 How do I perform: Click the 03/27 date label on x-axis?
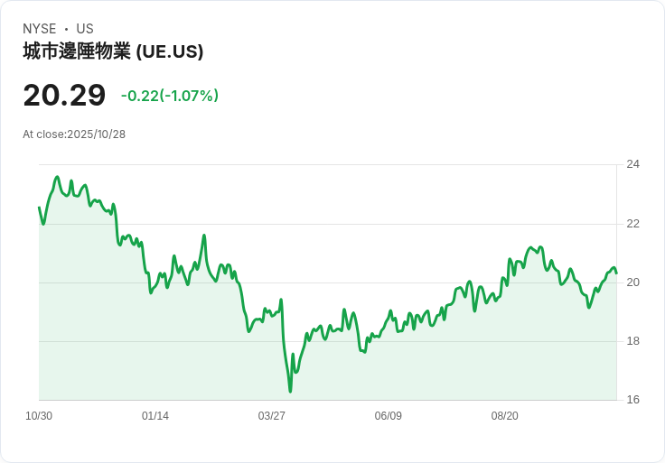pos(271,416)
